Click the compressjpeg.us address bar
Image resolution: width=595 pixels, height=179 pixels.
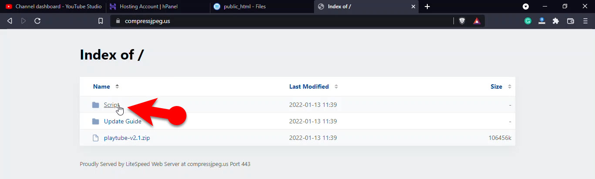tap(283, 21)
